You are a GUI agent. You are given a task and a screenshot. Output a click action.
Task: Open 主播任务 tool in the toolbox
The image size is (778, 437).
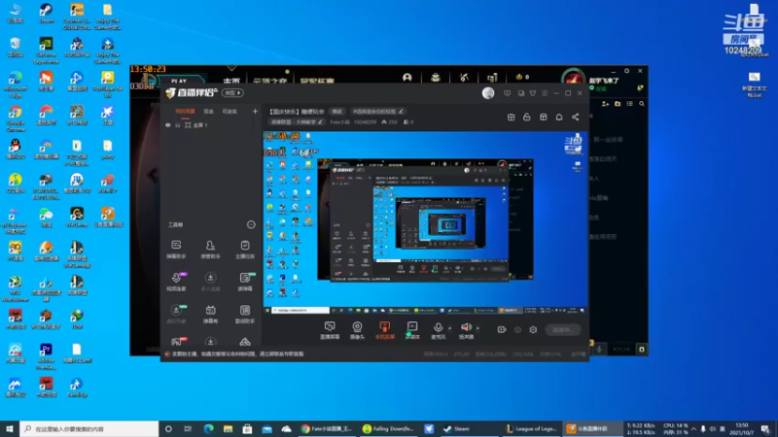[245, 250]
